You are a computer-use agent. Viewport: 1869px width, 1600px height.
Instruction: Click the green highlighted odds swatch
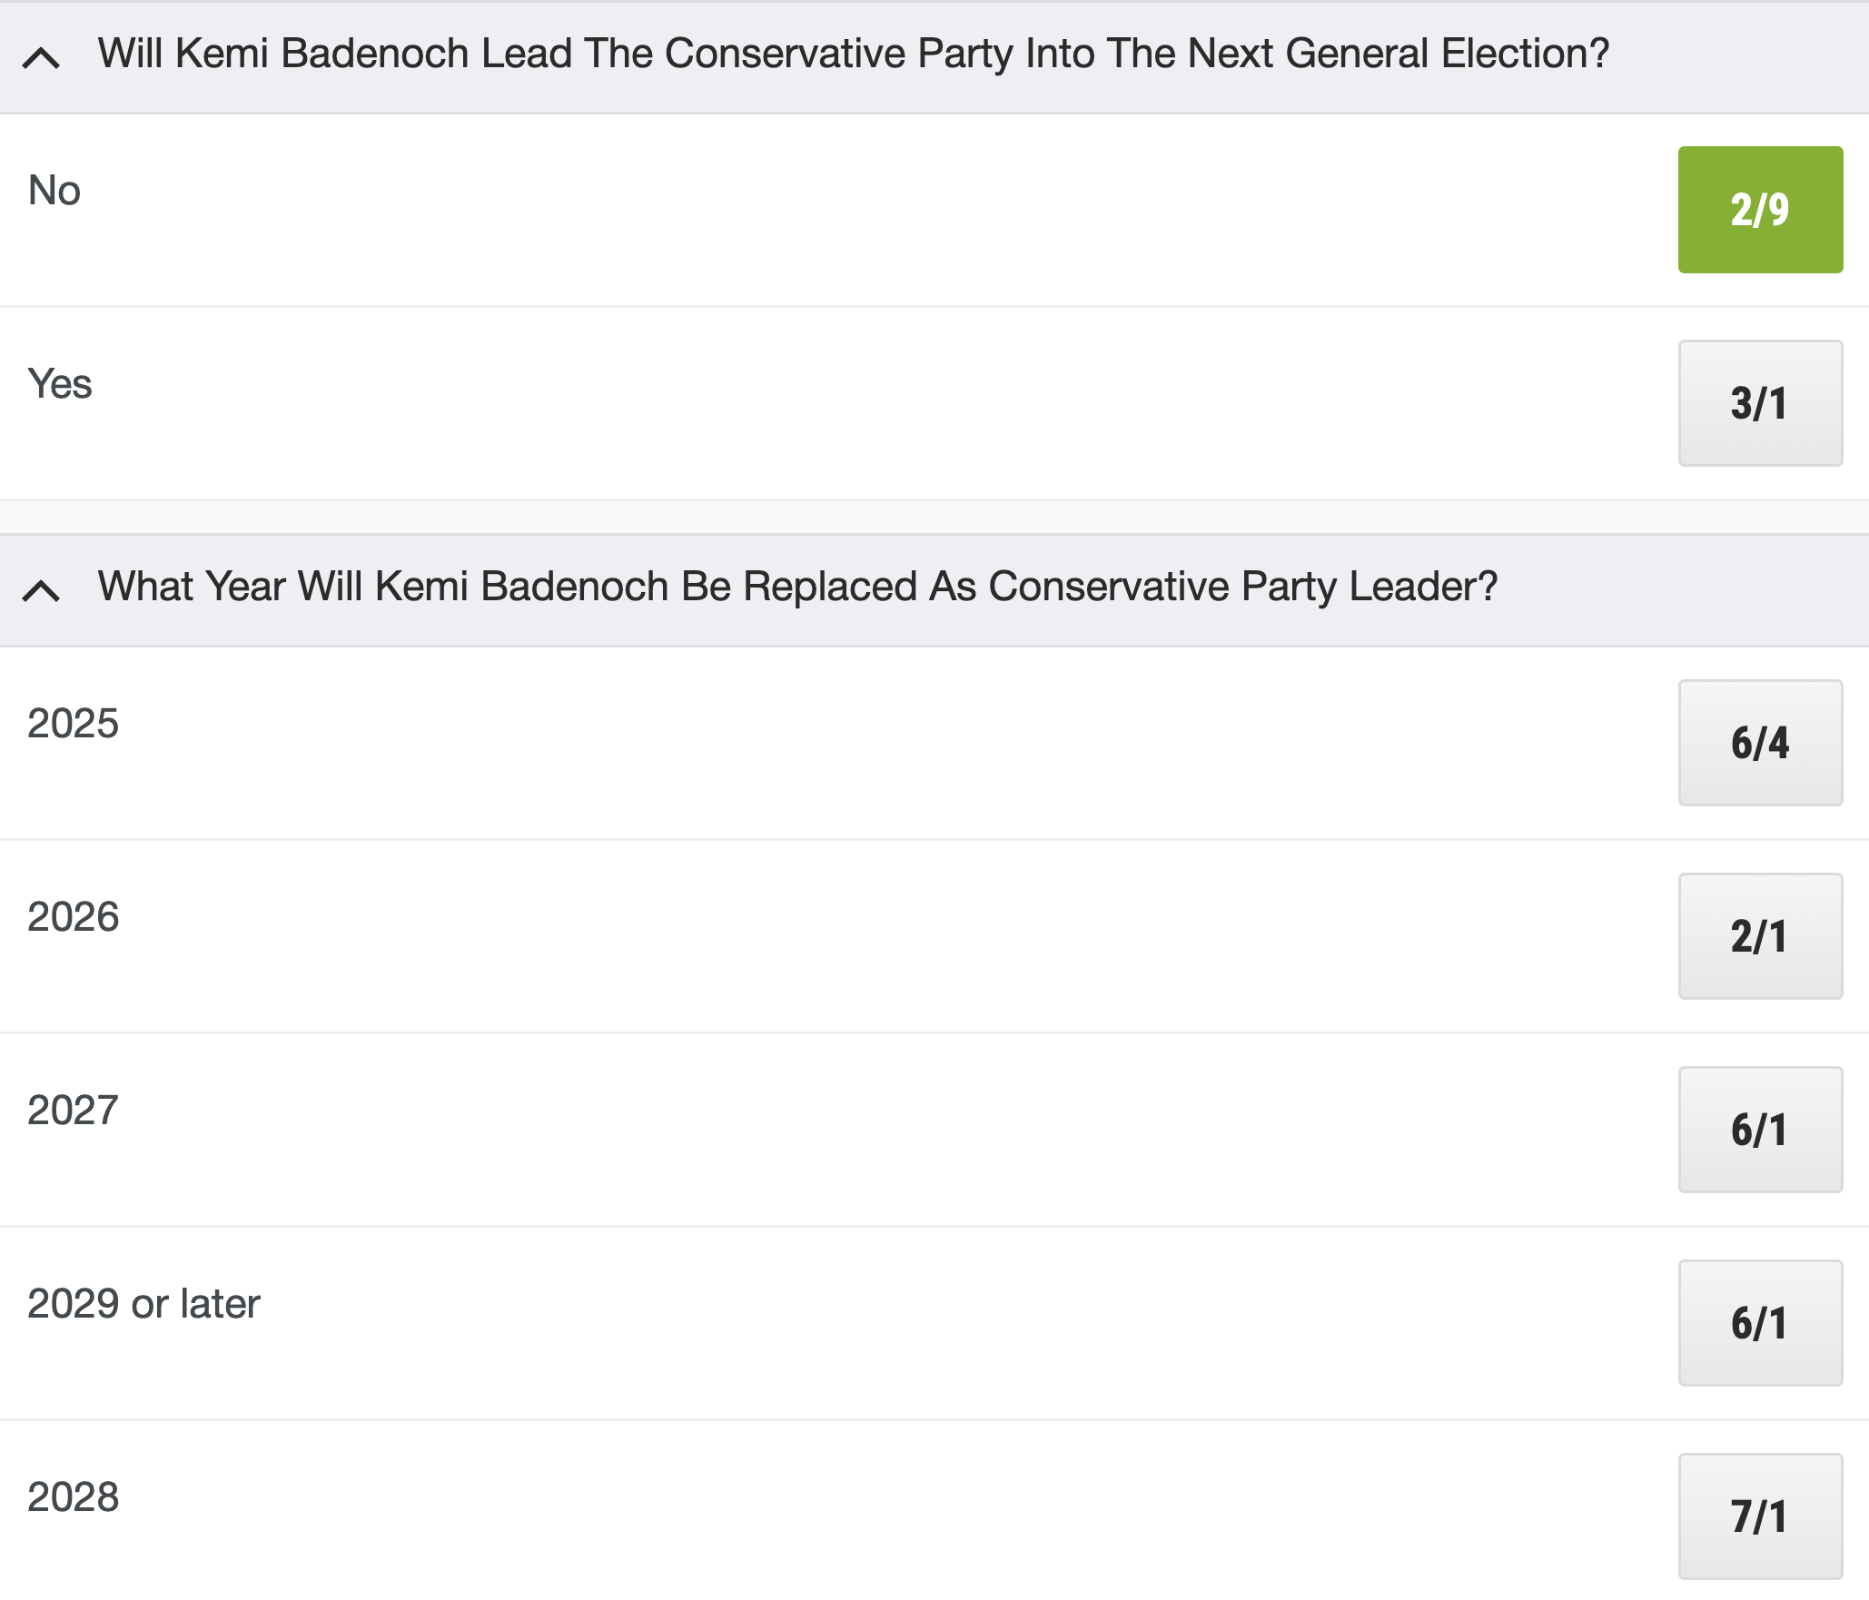tap(1760, 210)
